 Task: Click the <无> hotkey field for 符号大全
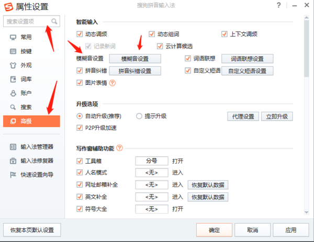tap(152, 209)
